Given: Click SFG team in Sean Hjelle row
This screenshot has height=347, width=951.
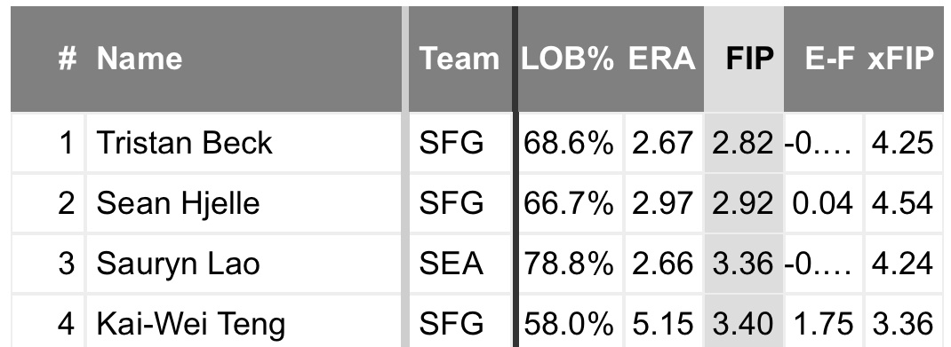Looking at the screenshot, I should click(x=452, y=203).
